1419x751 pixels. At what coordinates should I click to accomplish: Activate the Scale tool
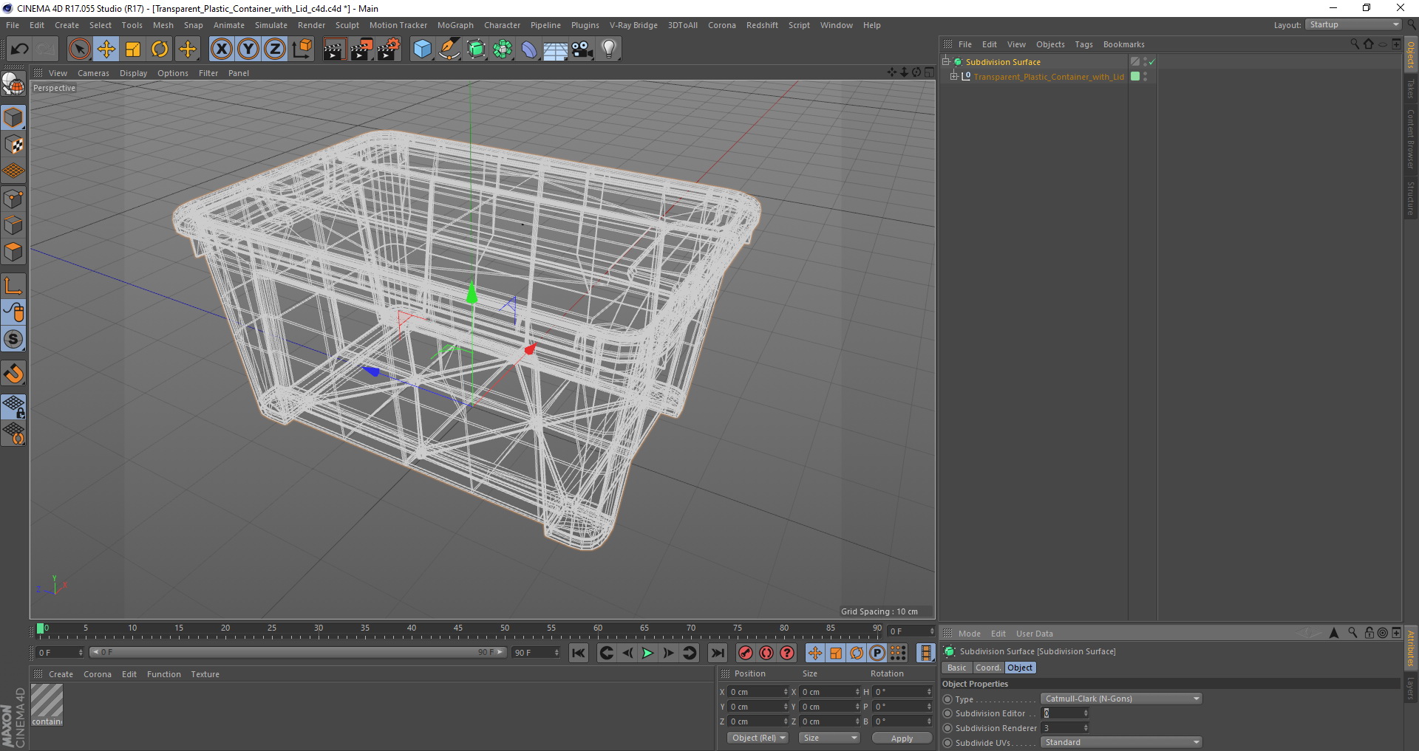click(x=133, y=49)
